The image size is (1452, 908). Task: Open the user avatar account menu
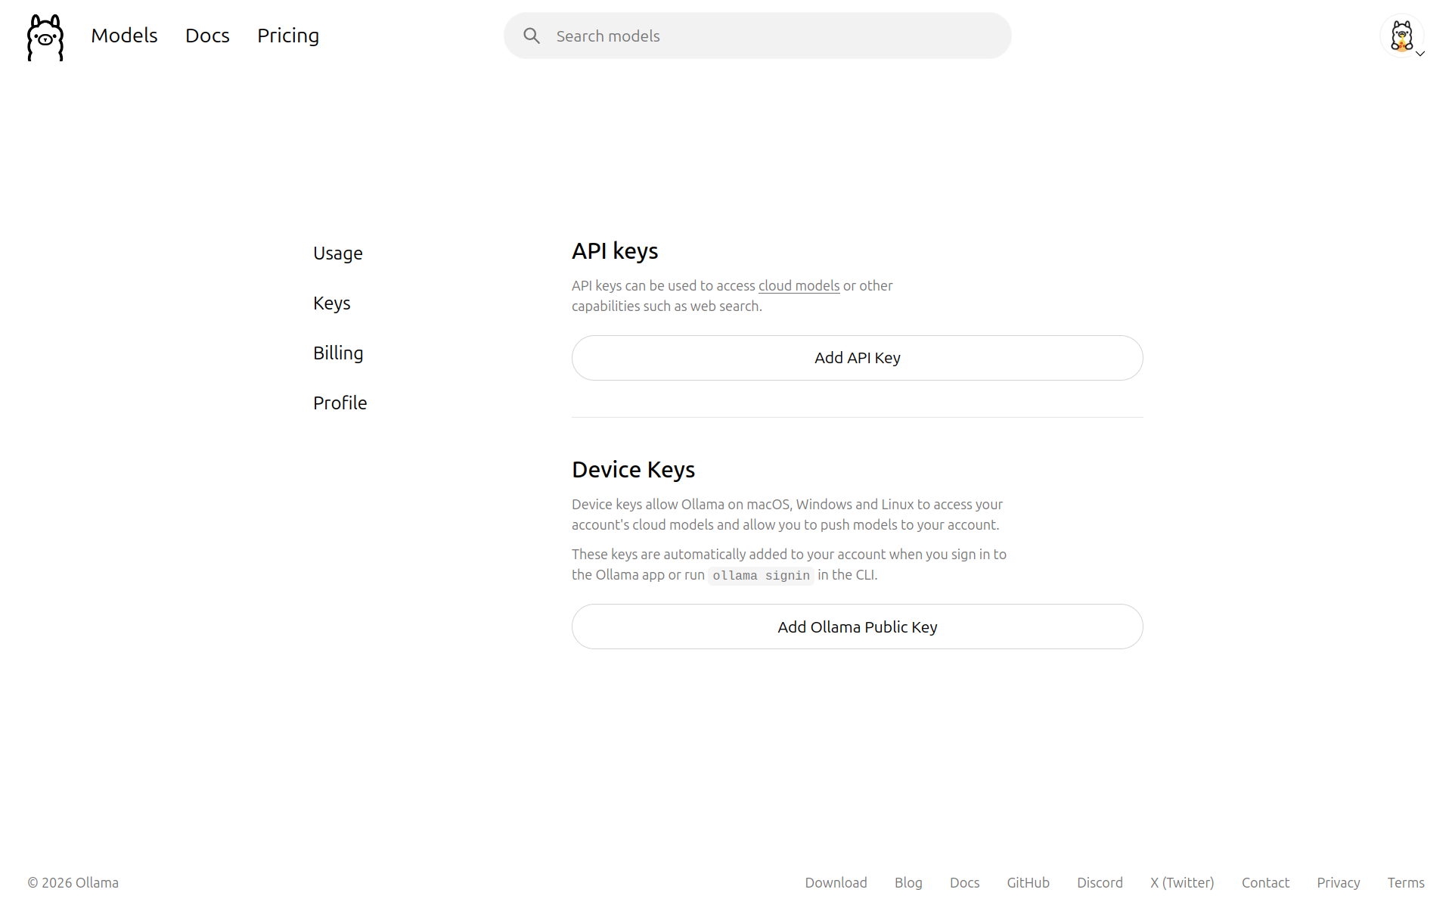tap(1402, 36)
